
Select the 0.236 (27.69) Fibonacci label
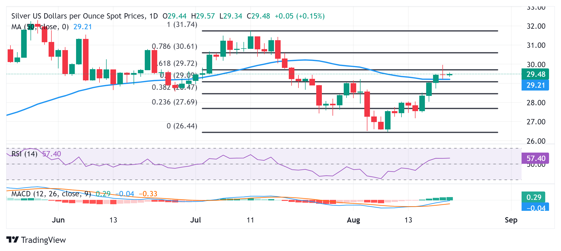pos(175,102)
